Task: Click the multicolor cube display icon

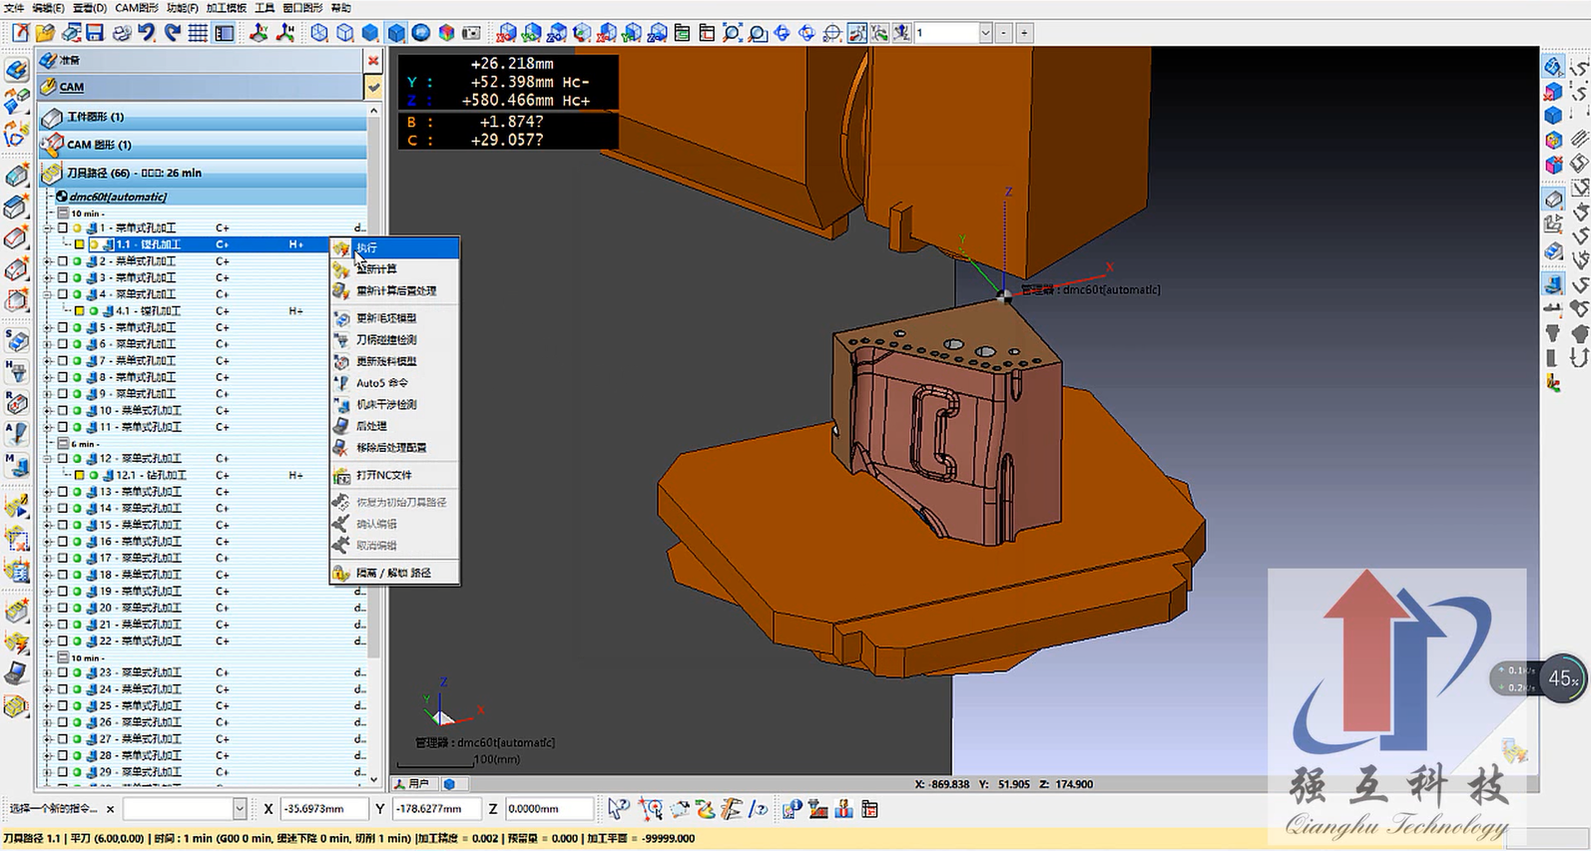Action: click(x=446, y=33)
